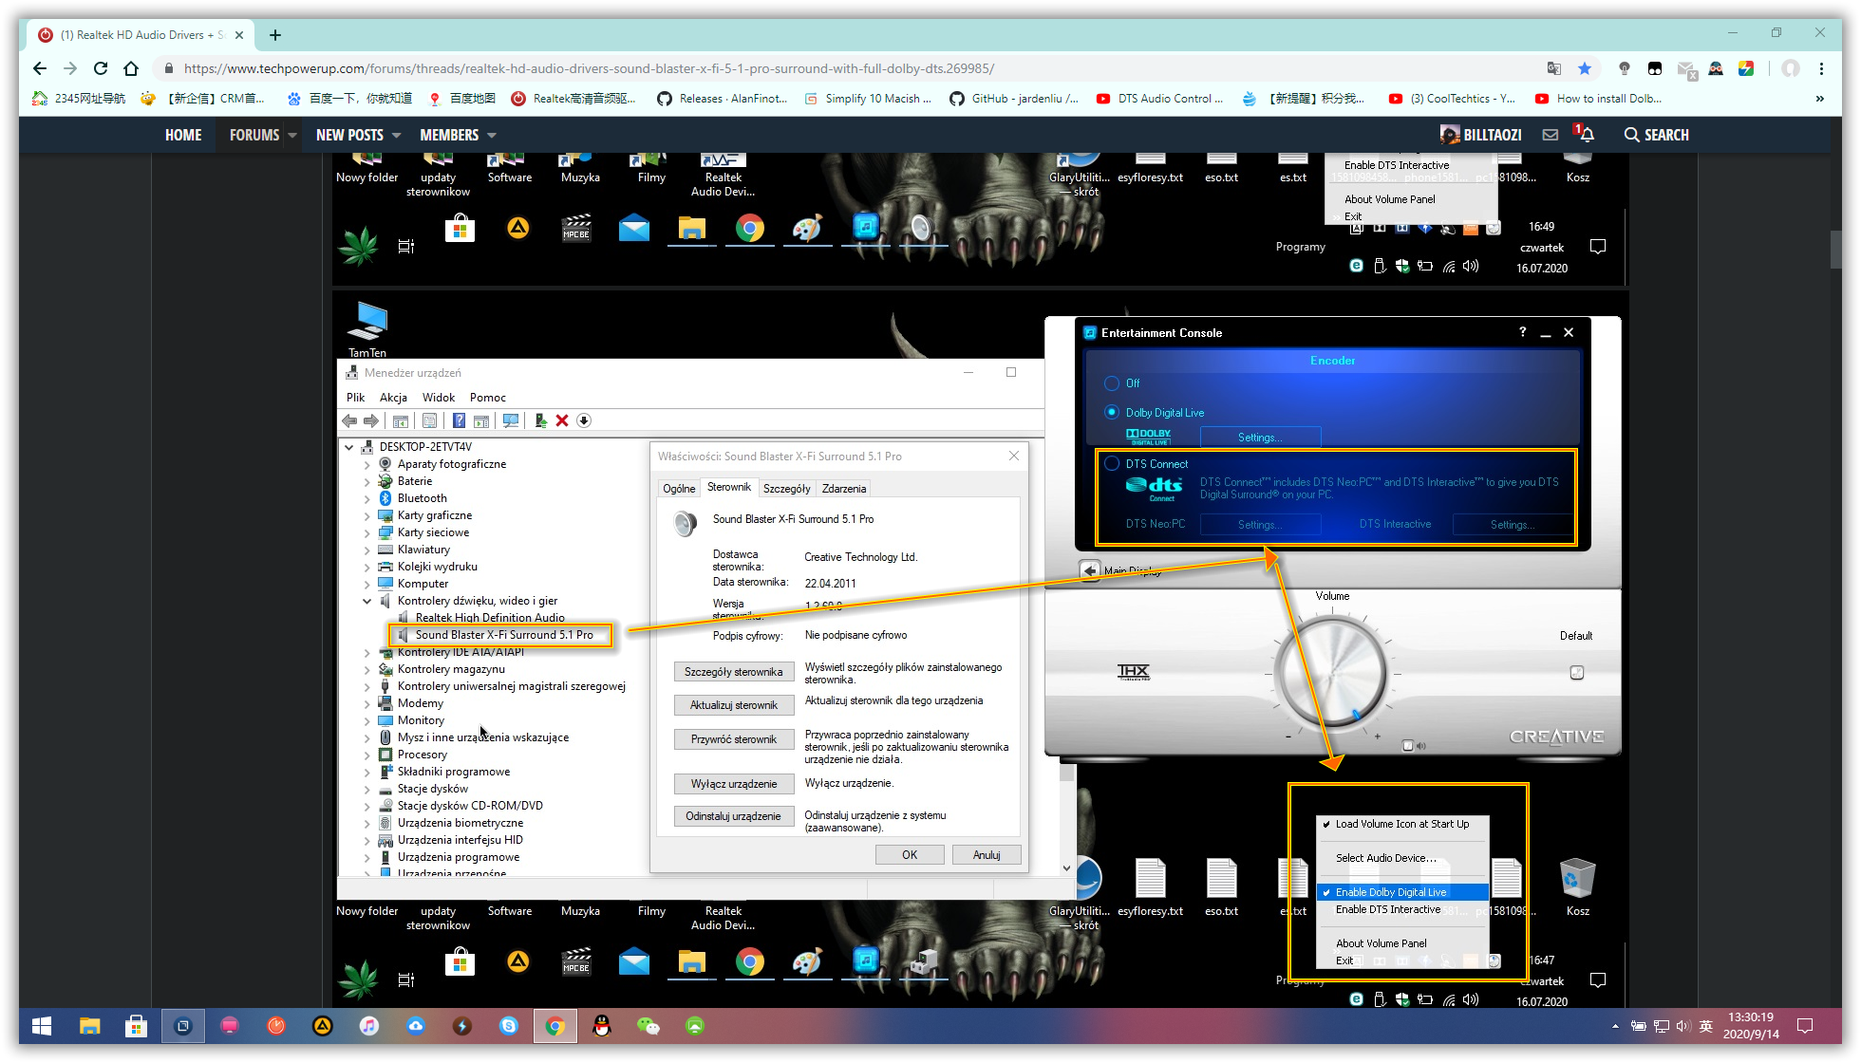
Task: Open the DTS Audio Control YouTube bookmark
Action: 1160,99
